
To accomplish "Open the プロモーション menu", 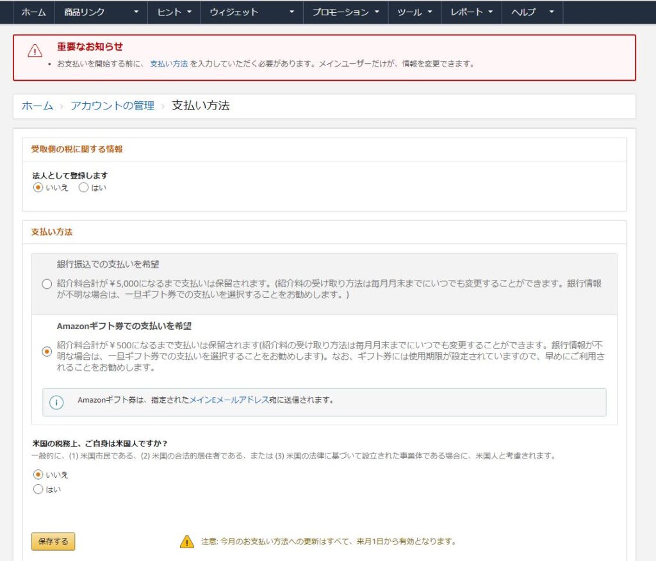I will [341, 12].
